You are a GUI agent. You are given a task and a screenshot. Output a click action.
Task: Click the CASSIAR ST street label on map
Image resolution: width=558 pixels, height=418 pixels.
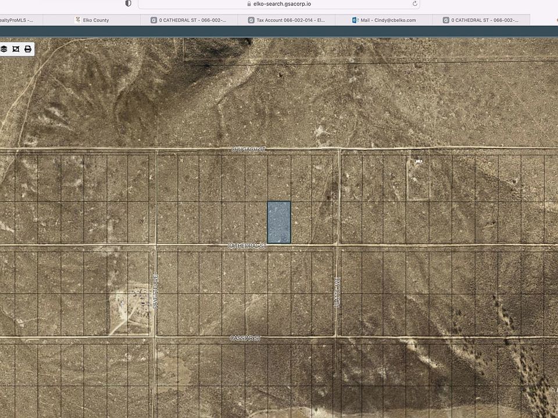coord(245,338)
